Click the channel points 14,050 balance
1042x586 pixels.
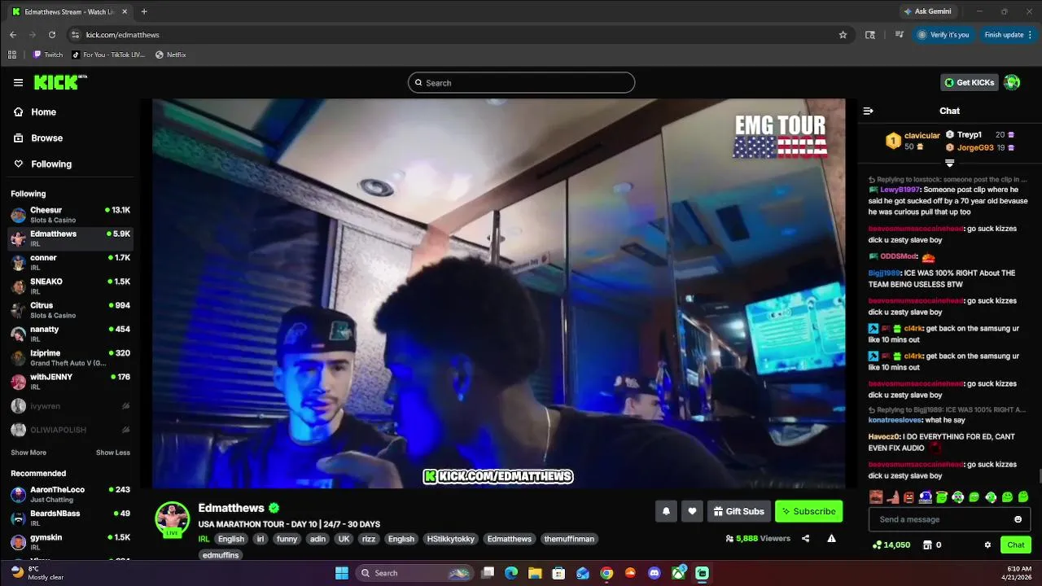(x=891, y=544)
